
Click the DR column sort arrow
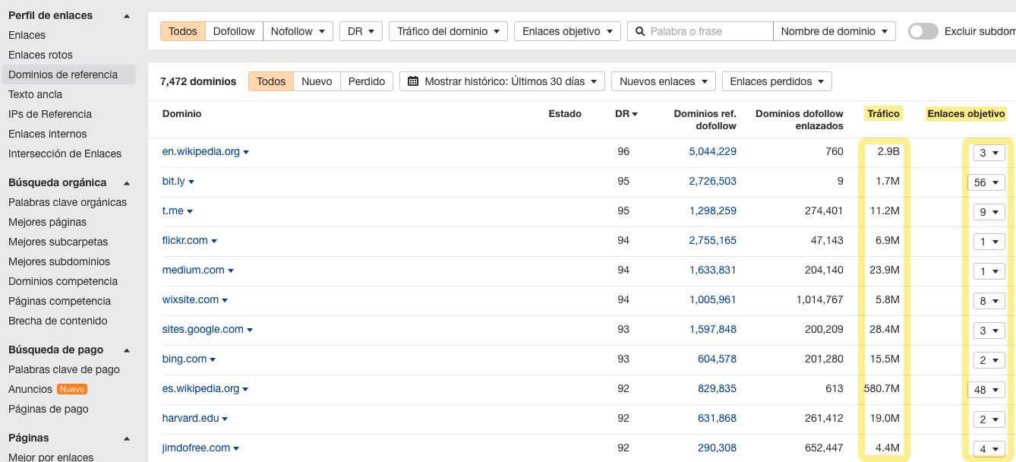[635, 115]
